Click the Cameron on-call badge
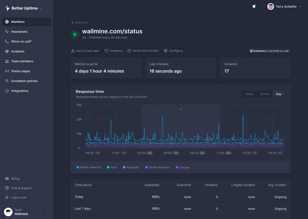The width and height of the screenshot is (308, 219). (x=269, y=51)
